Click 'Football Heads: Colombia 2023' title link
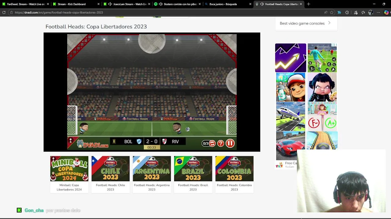Image resolution: width=391 pixels, height=219 pixels. tap(234, 187)
